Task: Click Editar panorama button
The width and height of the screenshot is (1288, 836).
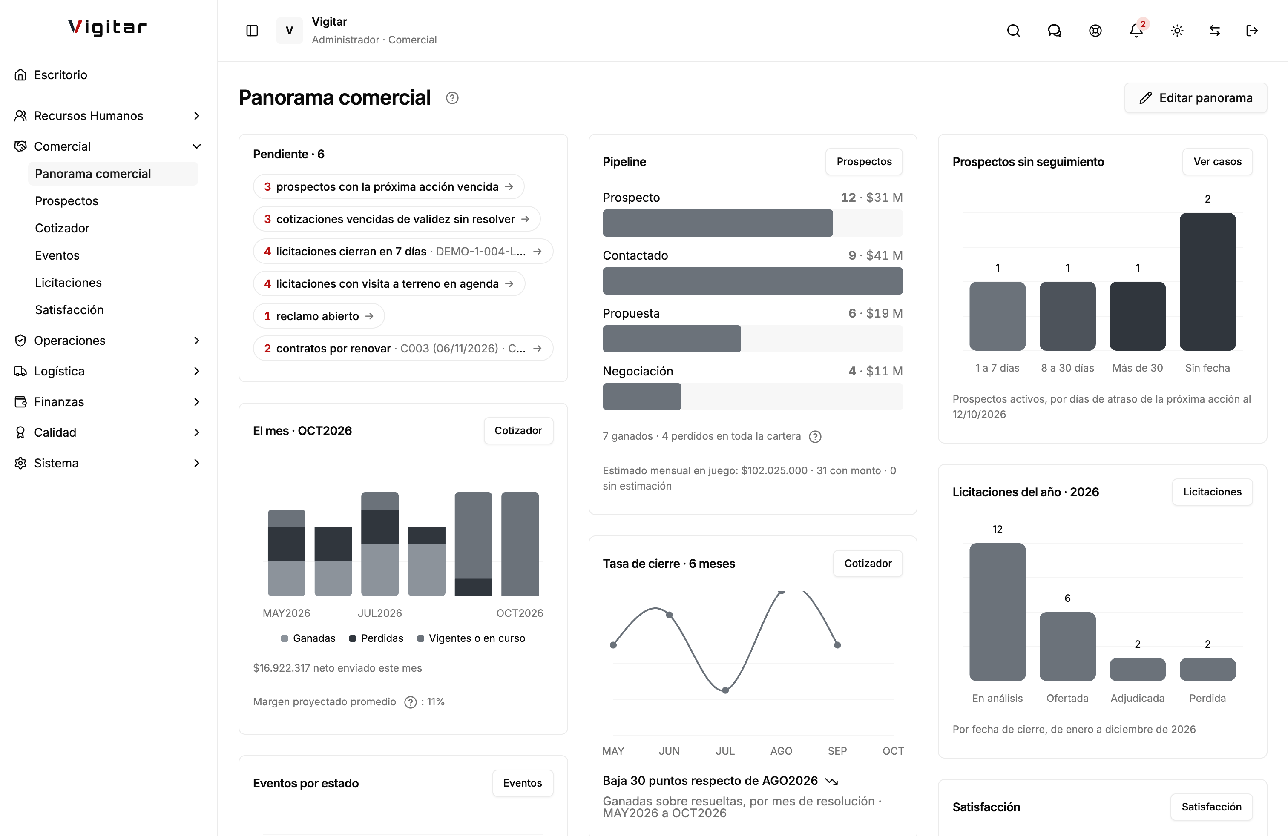Action: coord(1196,98)
